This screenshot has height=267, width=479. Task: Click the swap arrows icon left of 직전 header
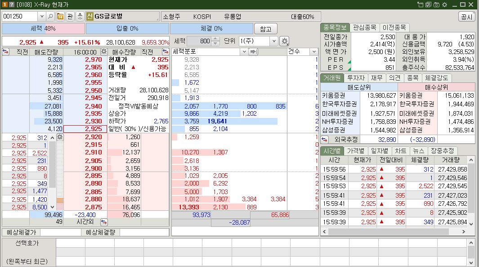pyautogui.click(x=6, y=52)
